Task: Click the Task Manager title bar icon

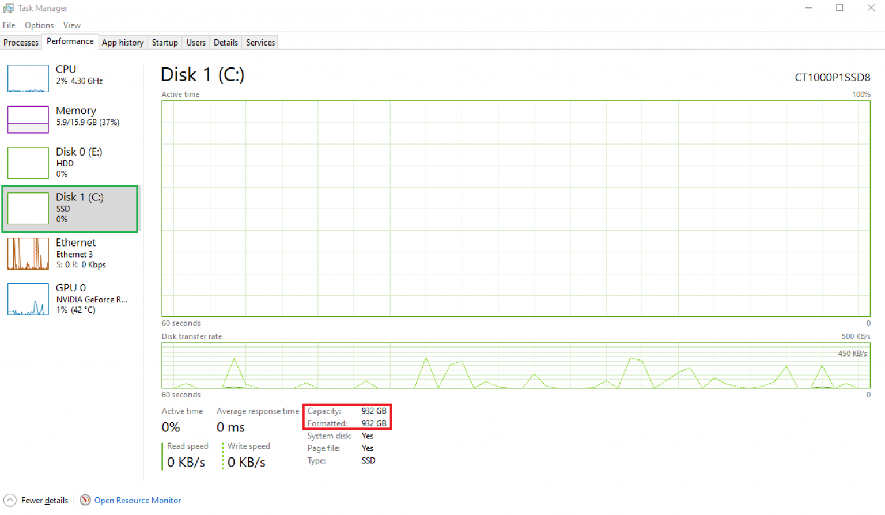Action: [x=9, y=8]
